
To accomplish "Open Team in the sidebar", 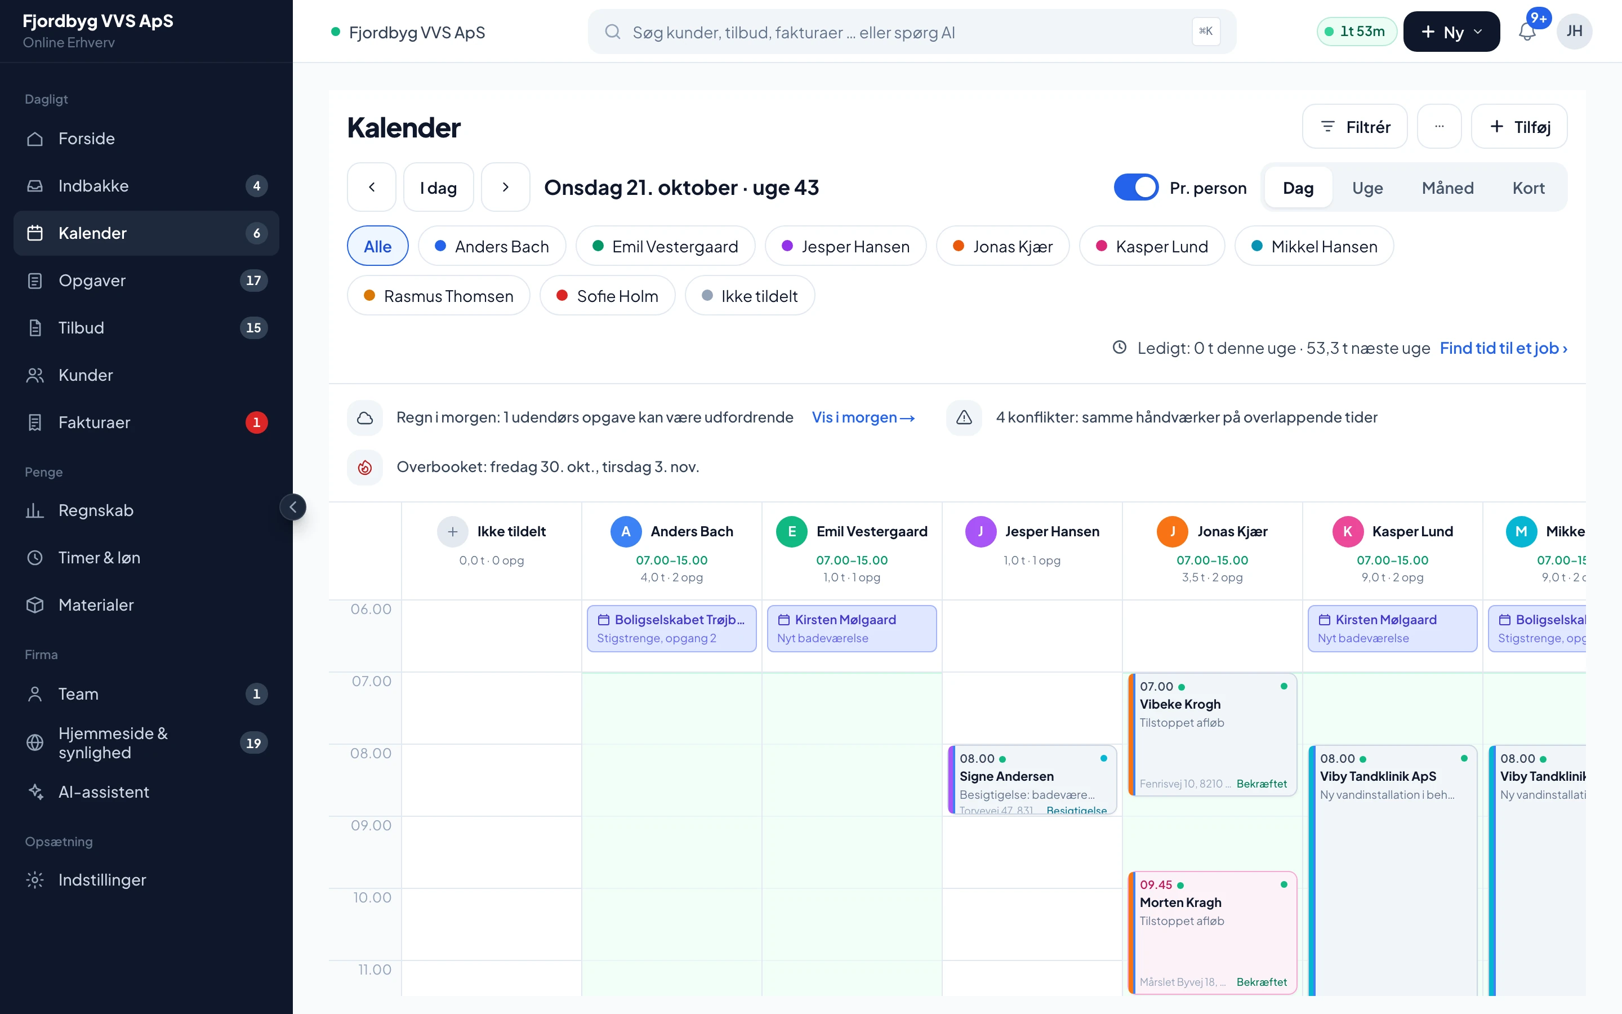I will pyautogui.click(x=146, y=693).
